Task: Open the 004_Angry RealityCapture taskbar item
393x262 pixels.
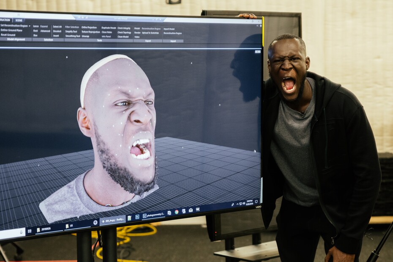Action: (x=112, y=221)
